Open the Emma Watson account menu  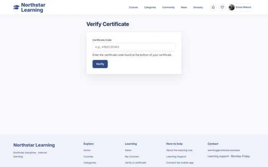coord(240,7)
